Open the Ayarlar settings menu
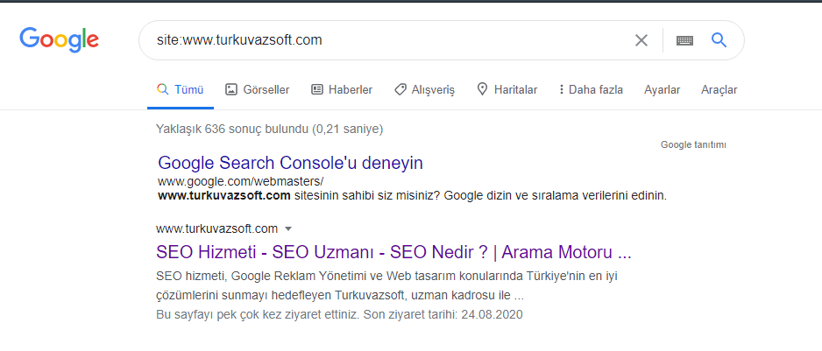This screenshot has width=822, height=351. pyautogui.click(x=663, y=89)
